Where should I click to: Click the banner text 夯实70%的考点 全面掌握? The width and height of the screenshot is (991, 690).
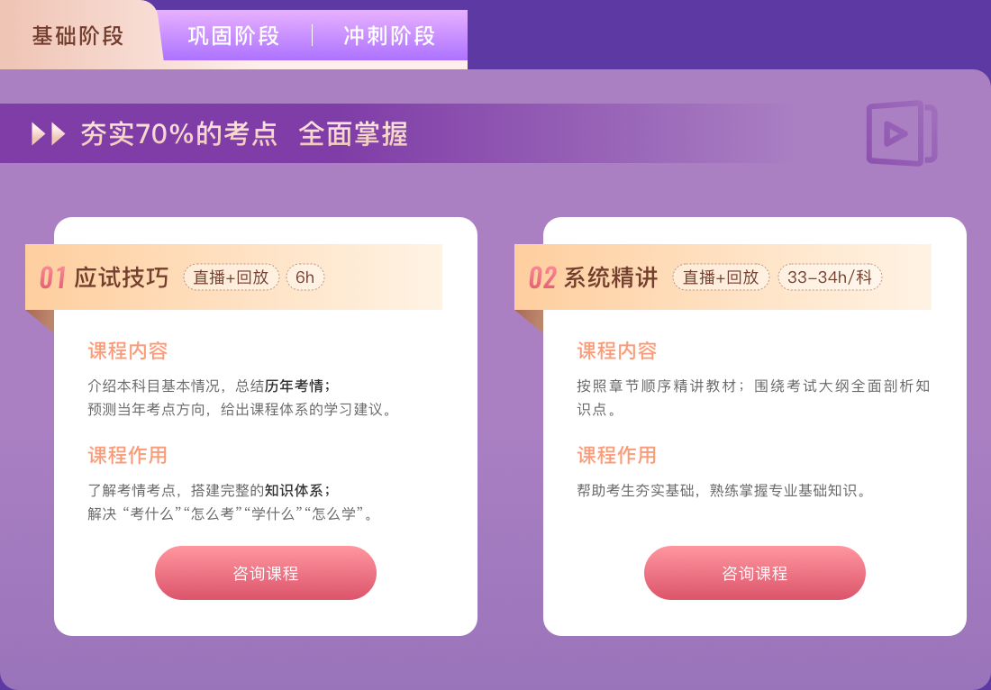pyautogui.click(x=243, y=134)
